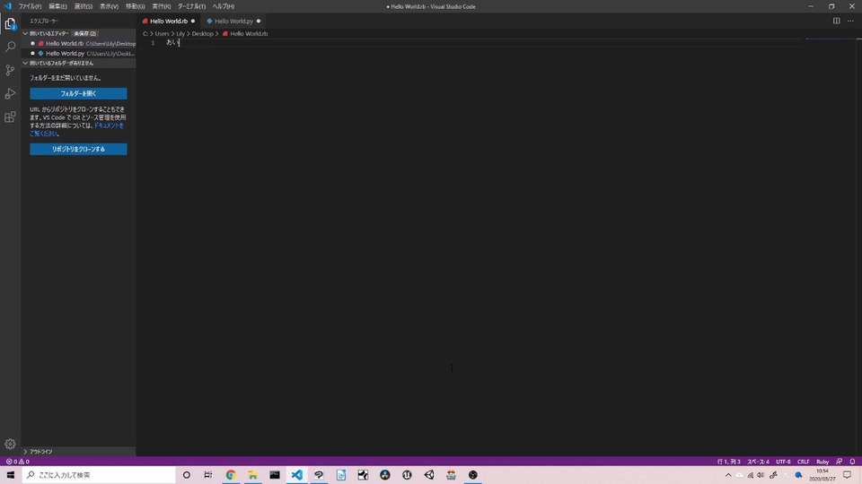Click Desktop in the breadcrumb path
Image resolution: width=862 pixels, height=484 pixels.
(202, 33)
